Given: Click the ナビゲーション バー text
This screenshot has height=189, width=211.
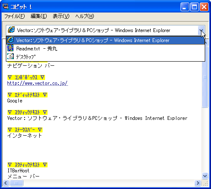Looking at the screenshot, I should pyautogui.click(x=31, y=66).
